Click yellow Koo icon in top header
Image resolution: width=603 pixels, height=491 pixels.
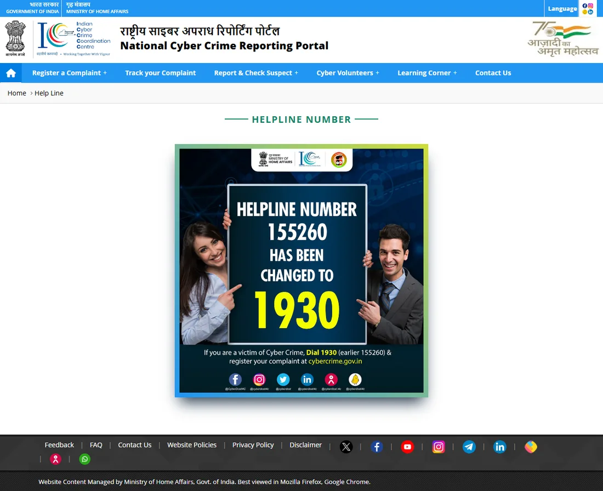[x=585, y=12]
